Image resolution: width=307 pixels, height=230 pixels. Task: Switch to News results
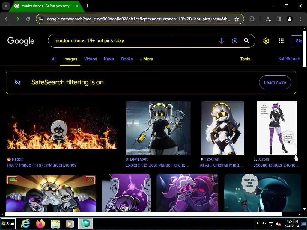coord(109,59)
